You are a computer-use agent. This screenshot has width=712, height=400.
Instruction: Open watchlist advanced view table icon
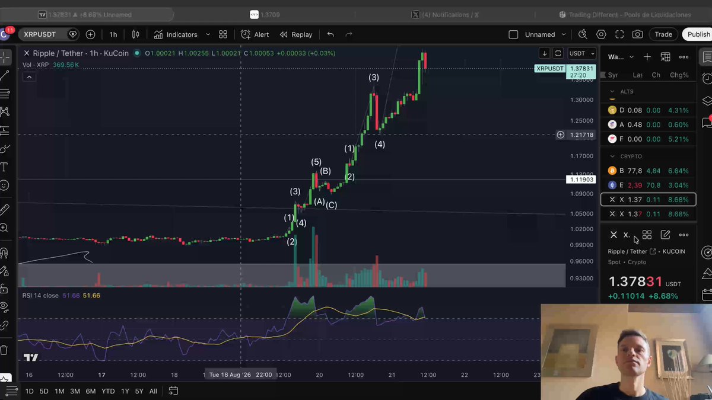point(666,57)
